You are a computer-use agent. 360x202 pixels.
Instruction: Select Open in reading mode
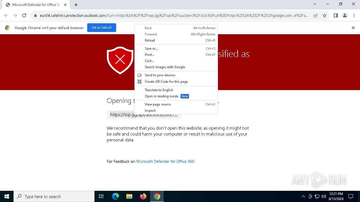(176, 96)
